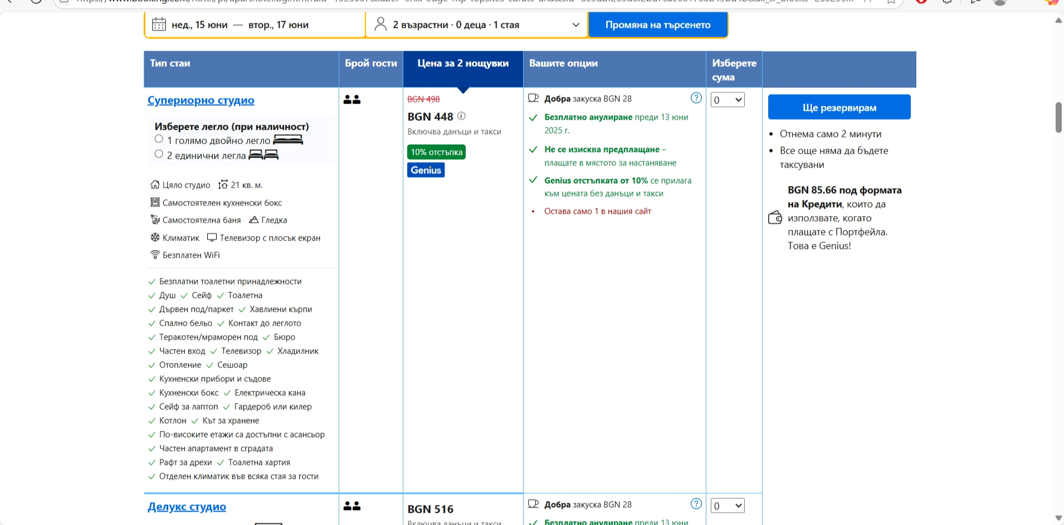
Task: Open the Делукс студио room link
Action: pos(187,507)
